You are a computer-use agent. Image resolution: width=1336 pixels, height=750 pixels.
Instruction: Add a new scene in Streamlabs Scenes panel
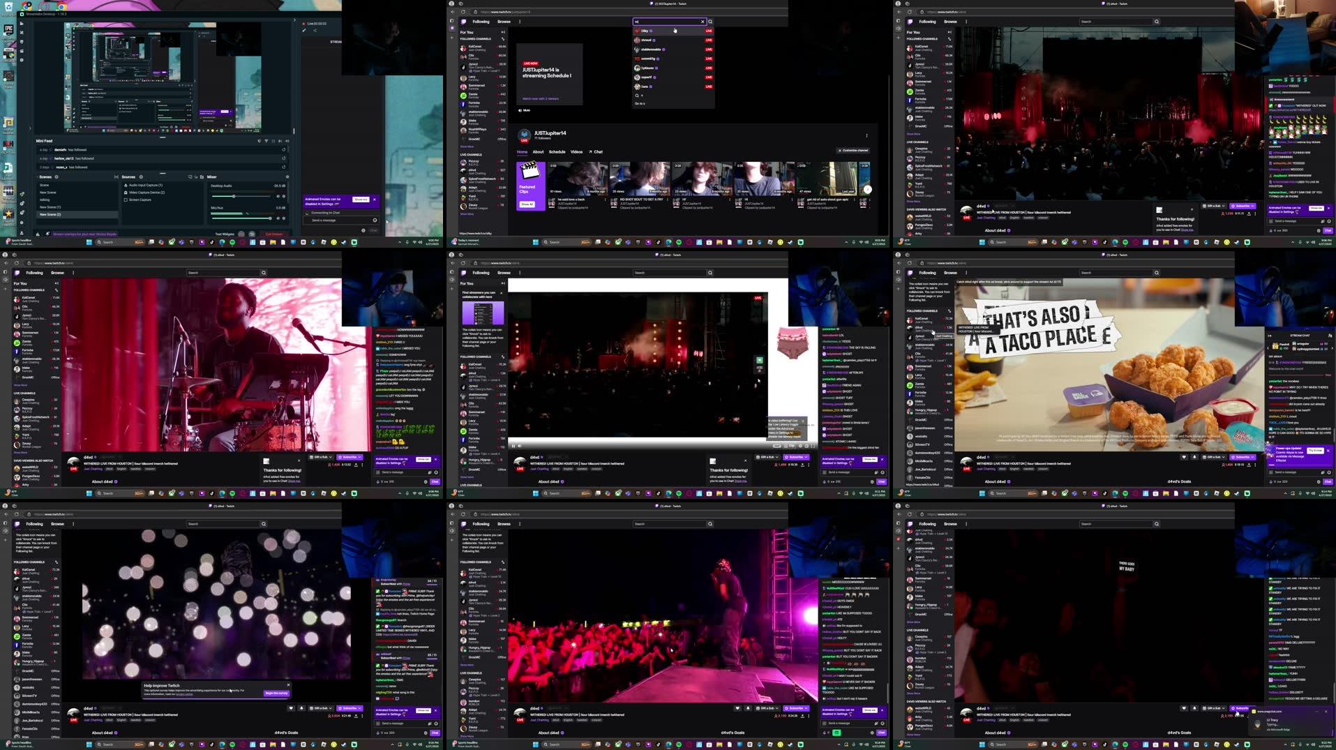[57, 177]
